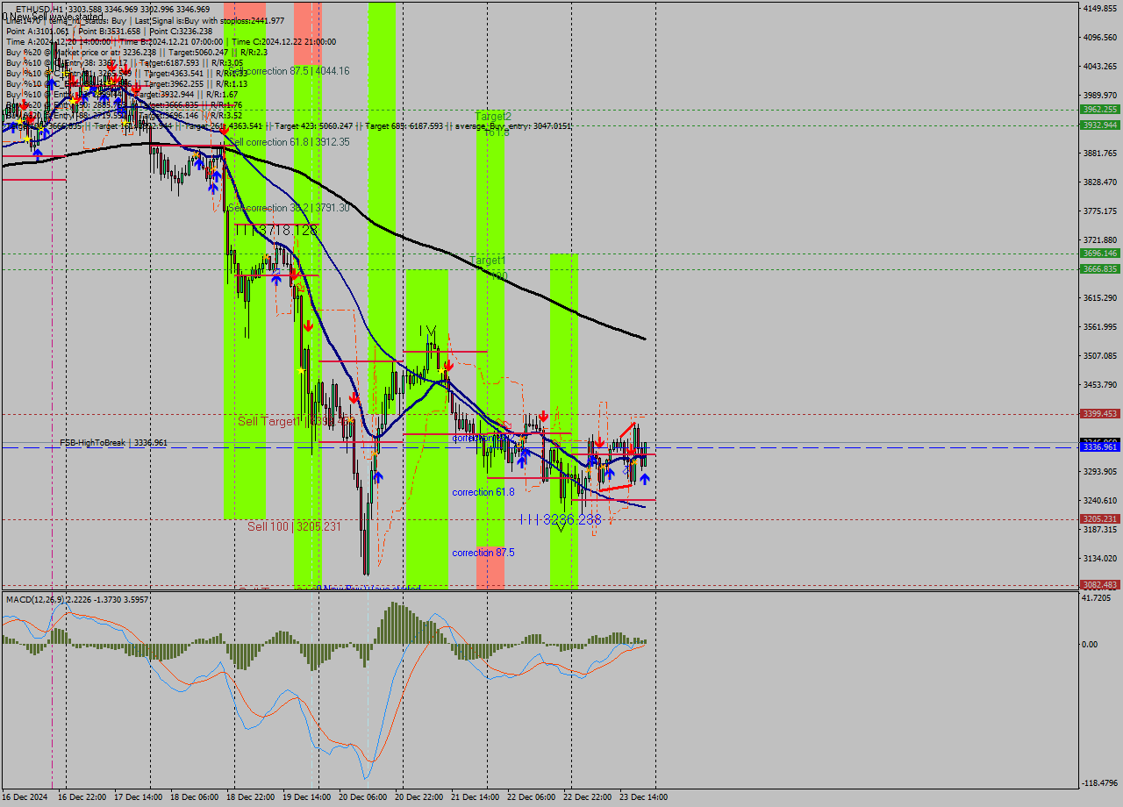
Task: Select the 3453.790 price axis value
Action: (1102, 384)
